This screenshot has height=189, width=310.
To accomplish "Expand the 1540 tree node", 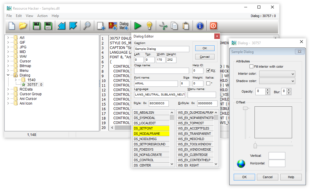I will tap(16, 80).
